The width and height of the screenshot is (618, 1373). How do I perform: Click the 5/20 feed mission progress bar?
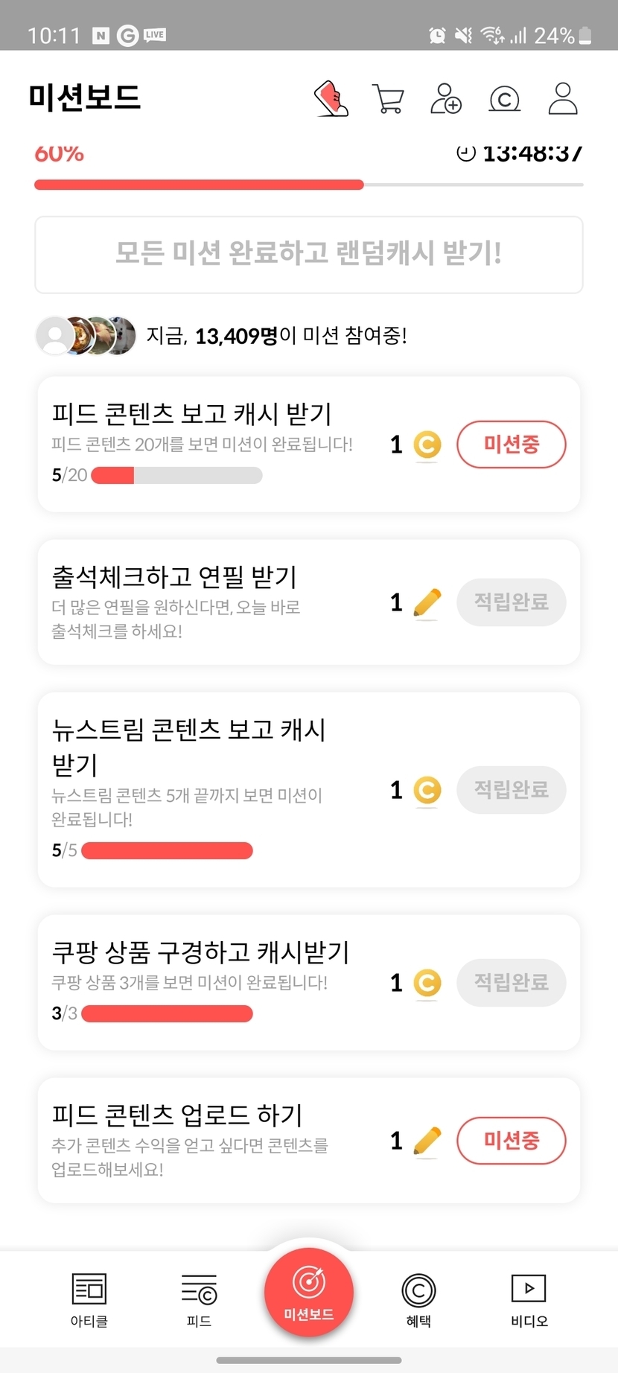pyautogui.click(x=176, y=475)
